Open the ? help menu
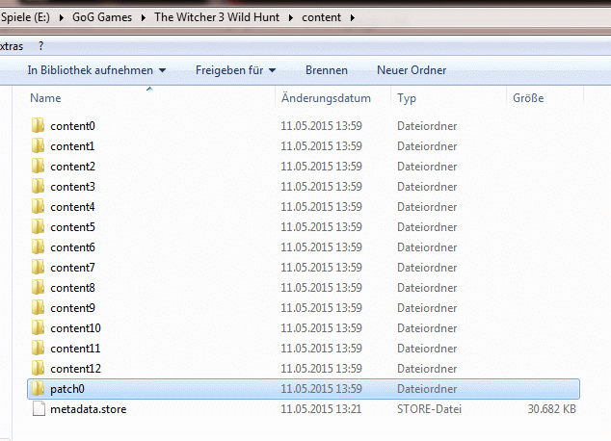 (40, 46)
